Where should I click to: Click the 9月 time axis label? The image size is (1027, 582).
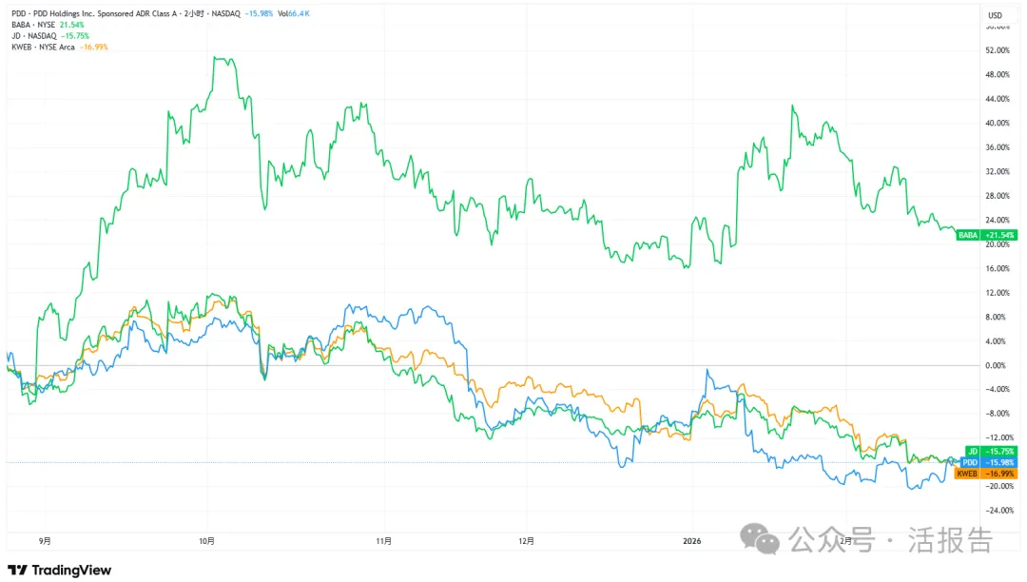pos(45,540)
